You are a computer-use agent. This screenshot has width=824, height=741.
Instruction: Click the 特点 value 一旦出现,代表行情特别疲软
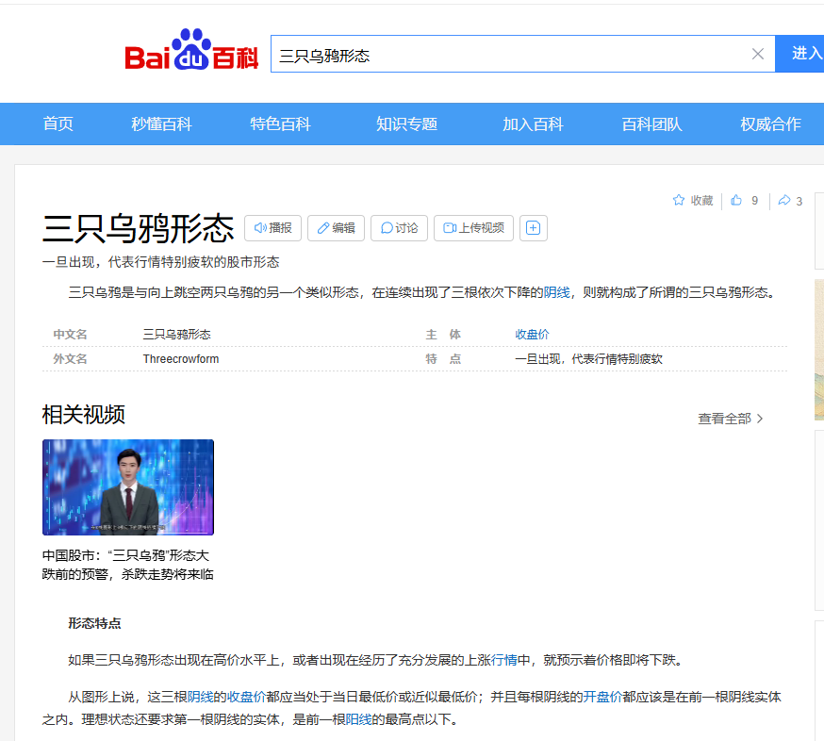(x=588, y=359)
